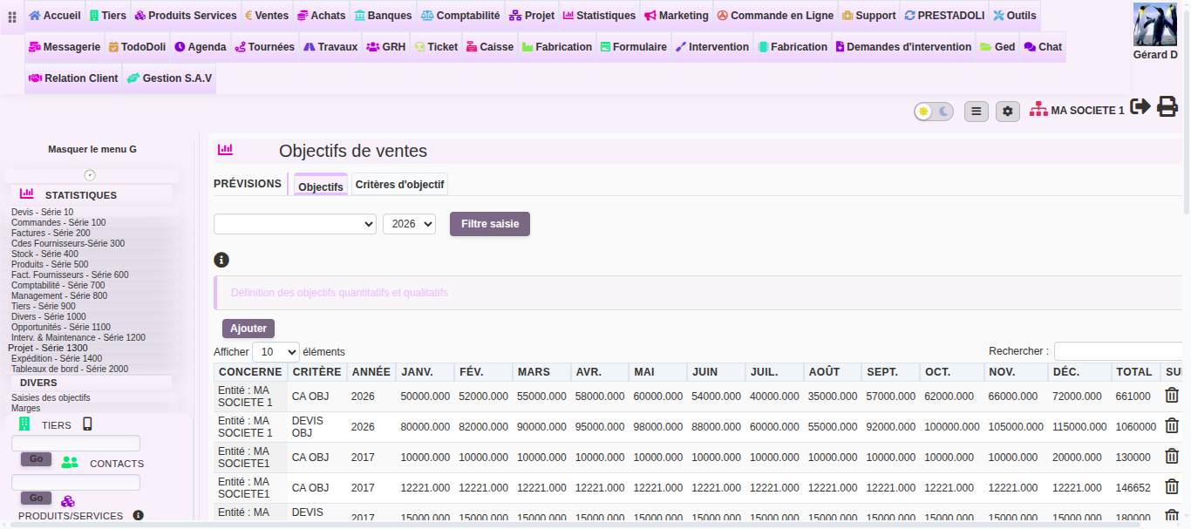Open the Comptabilité menu
This screenshot has height=529, width=1191.
pyautogui.click(x=461, y=16)
